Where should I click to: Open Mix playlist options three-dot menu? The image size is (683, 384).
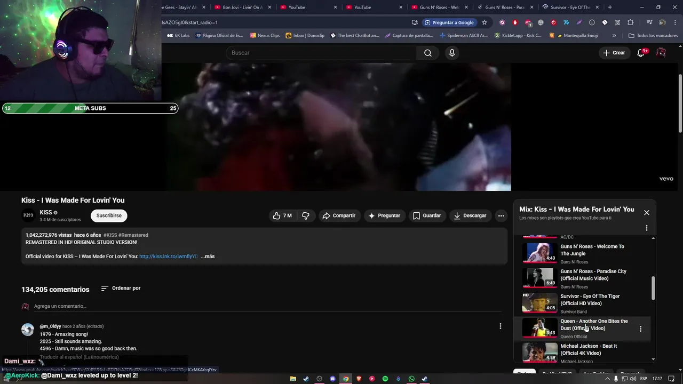click(646, 228)
